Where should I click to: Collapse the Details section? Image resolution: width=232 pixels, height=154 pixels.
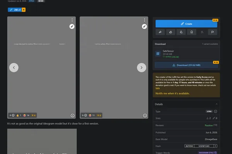(x=217, y=104)
